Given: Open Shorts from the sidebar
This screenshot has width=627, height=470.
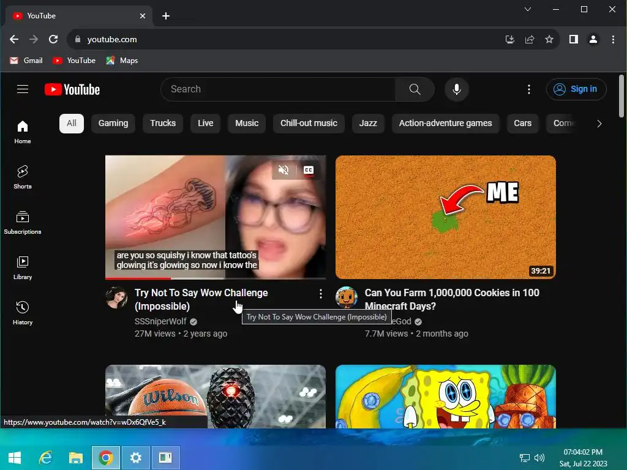Looking at the screenshot, I should [x=23, y=177].
